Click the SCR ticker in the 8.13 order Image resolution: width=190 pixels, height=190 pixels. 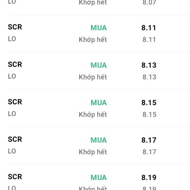(15, 65)
